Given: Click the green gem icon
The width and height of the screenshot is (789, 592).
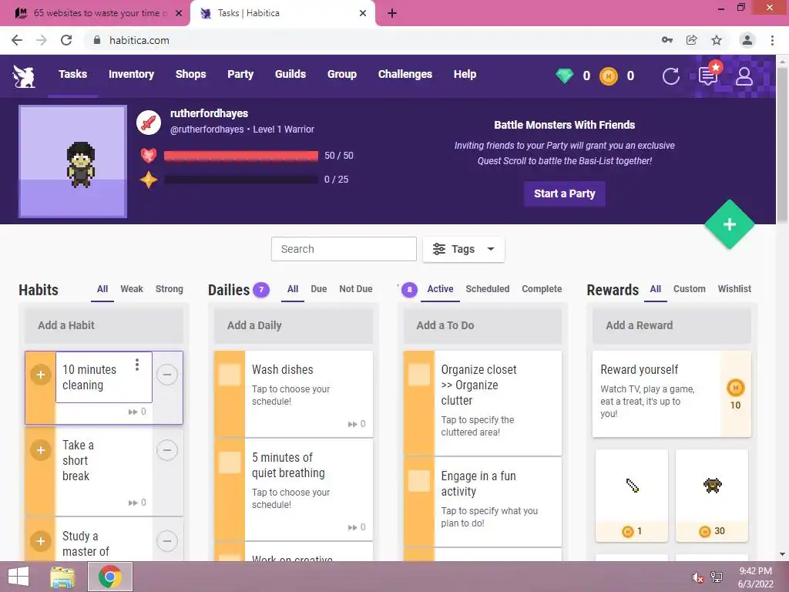Looking at the screenshot, I should tap(565, 76).
